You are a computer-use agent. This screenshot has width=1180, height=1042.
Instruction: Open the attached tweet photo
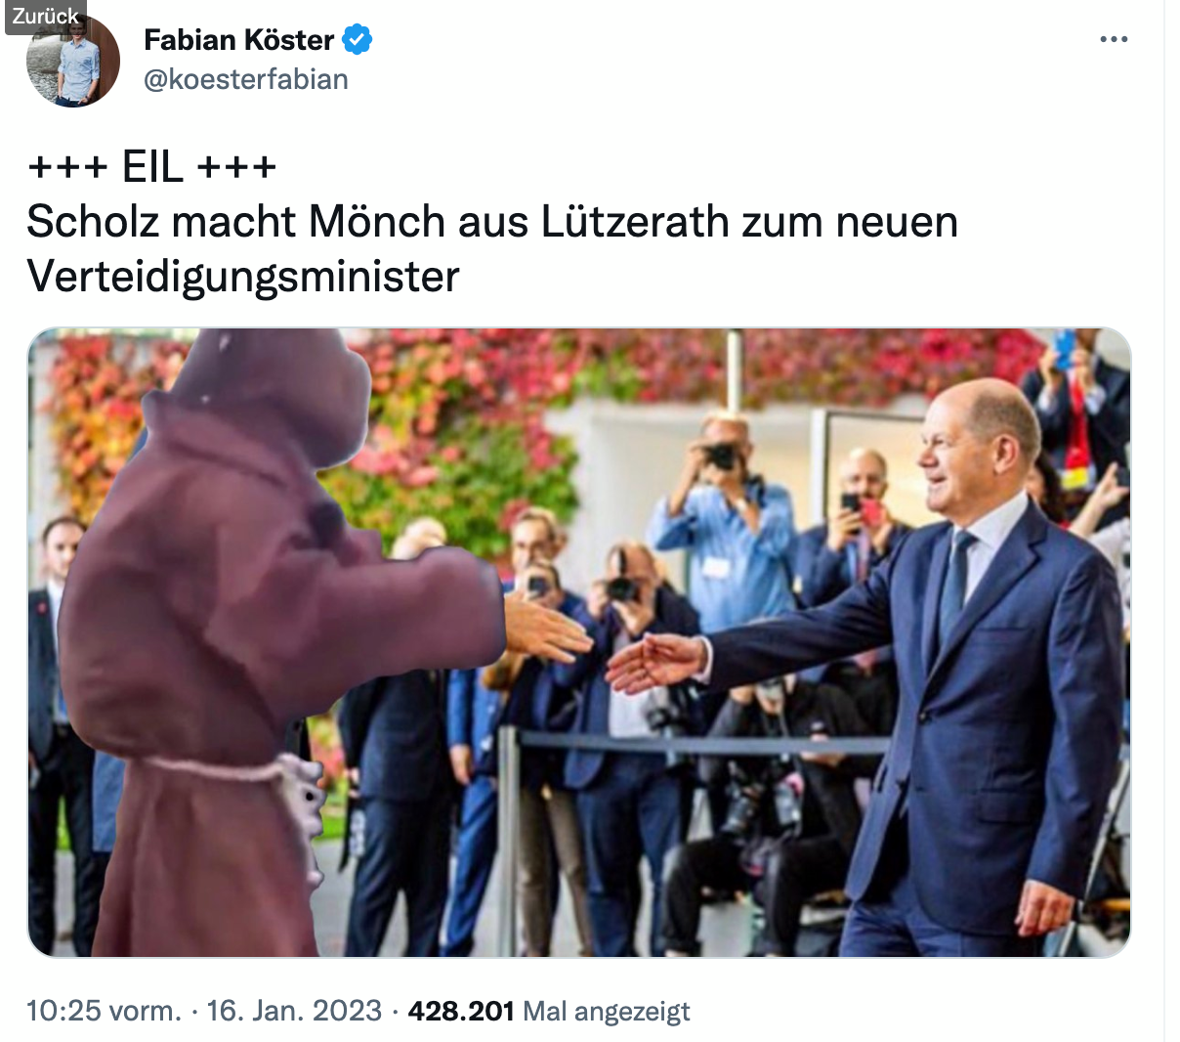pos(578,642)
